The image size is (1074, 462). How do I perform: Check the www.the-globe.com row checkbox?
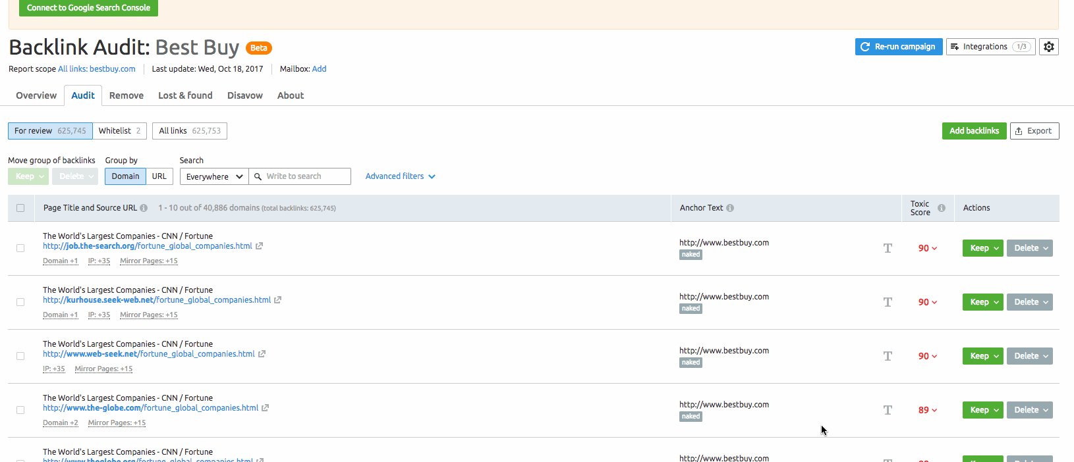click(x=20, y=410)
